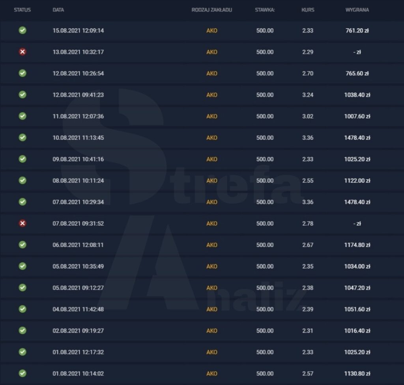Click the date 10.08.2021 11:13:45

coord(79,138)
